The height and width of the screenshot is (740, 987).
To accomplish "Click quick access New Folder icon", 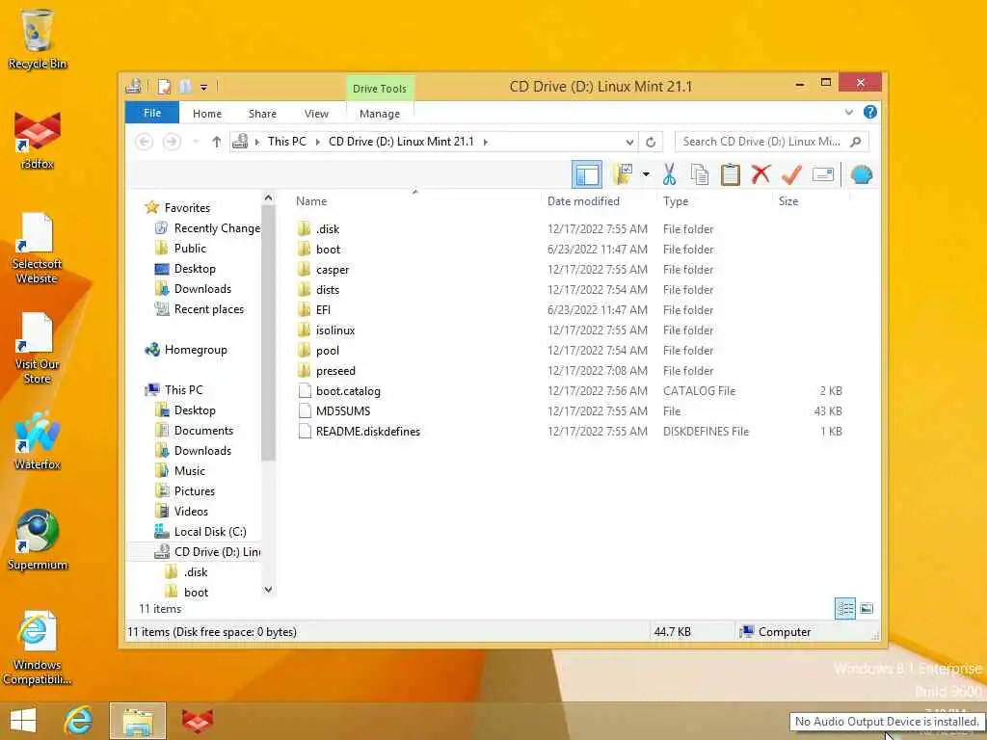I will [x=184, y=86].
